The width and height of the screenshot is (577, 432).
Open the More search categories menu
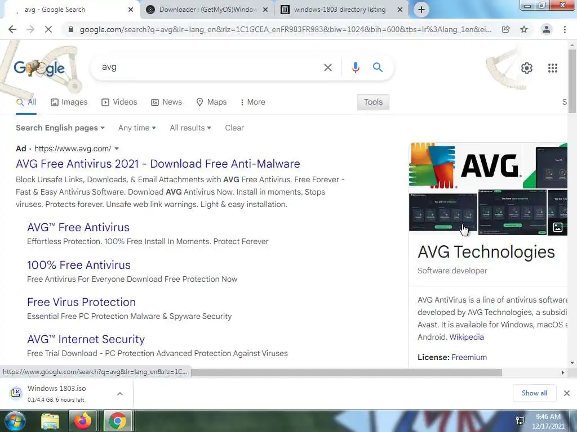[252, 102]
